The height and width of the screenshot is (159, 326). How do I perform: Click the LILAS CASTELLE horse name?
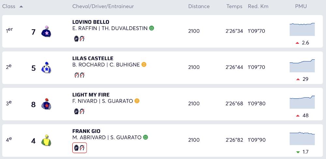pos(93,59)
